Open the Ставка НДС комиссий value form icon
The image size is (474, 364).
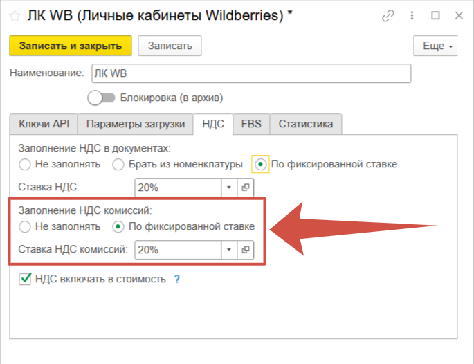click(246, 249)
